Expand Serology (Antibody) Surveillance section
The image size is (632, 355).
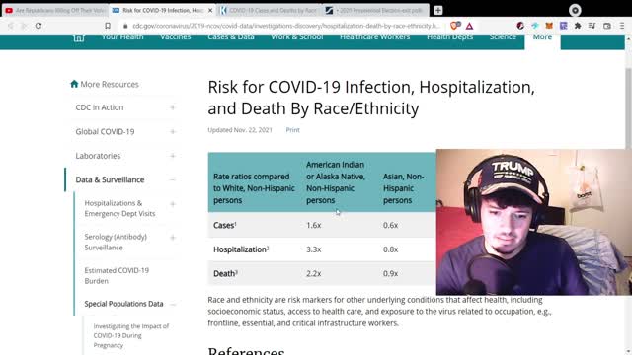click(x=173, y=238)
